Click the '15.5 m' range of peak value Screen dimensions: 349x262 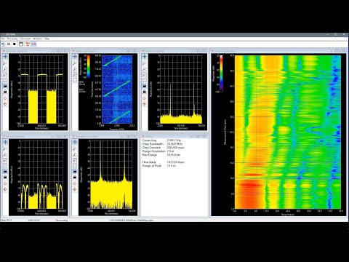point(171,166)
